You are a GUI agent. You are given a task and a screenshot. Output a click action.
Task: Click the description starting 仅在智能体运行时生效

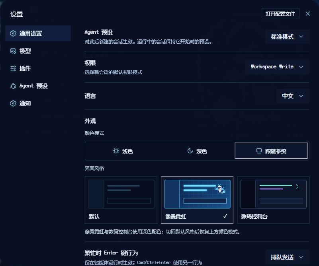[x=143, y=262]
